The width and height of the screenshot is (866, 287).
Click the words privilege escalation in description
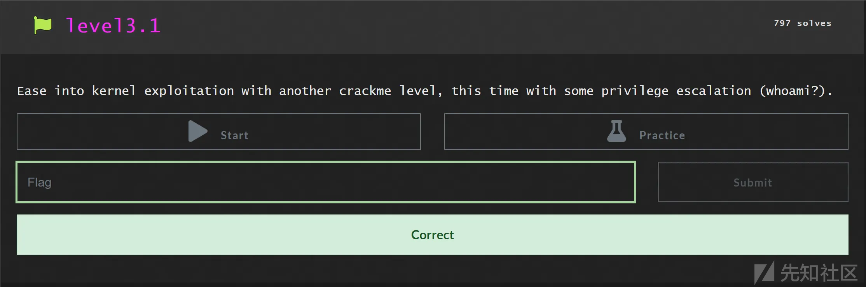(x=676, y=91)
